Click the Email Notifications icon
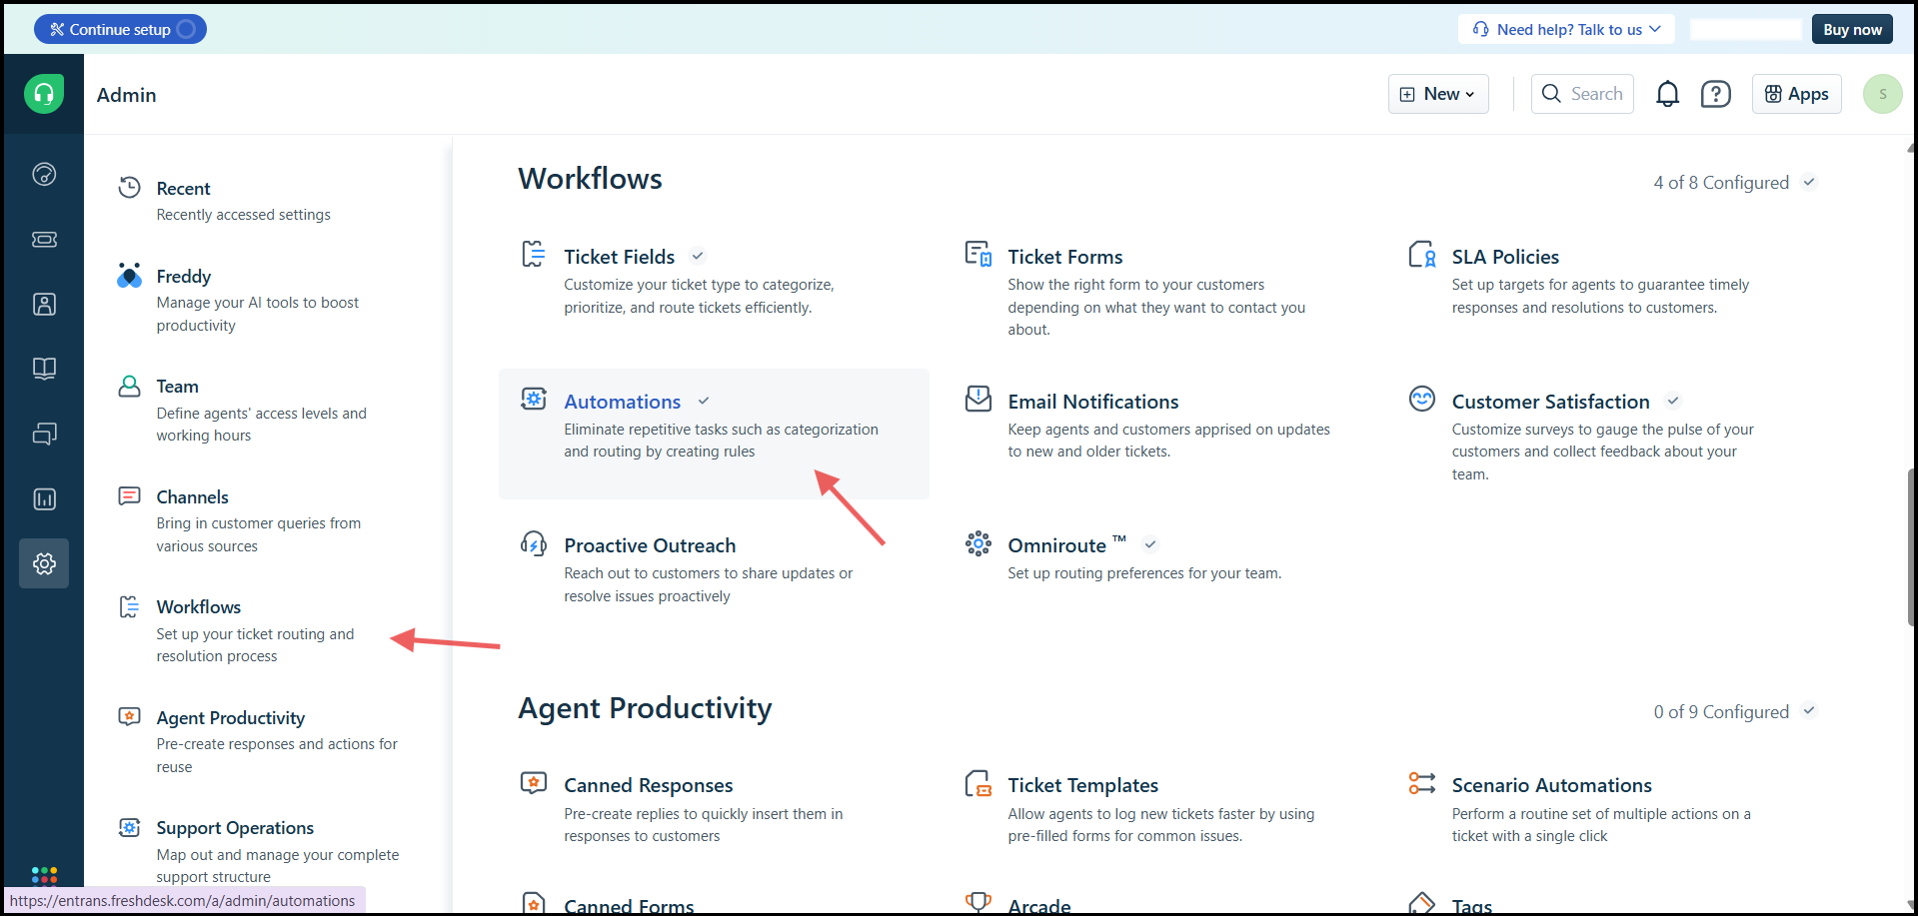This screenshot has height=916, width=1918. 977,399
